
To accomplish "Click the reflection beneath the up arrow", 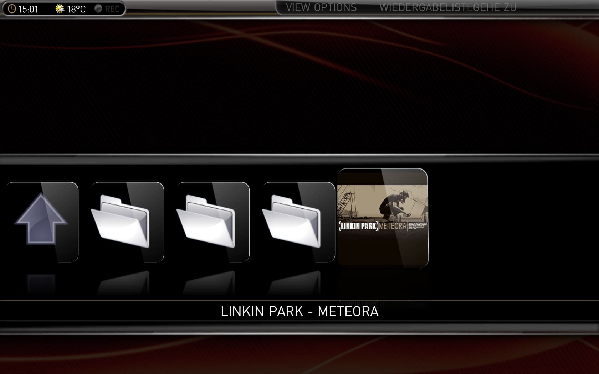I will pyautogui.click(x=41, y=283).
